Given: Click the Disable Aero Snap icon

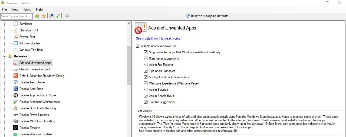Looking at the screenshot, I should coord(15,89).
